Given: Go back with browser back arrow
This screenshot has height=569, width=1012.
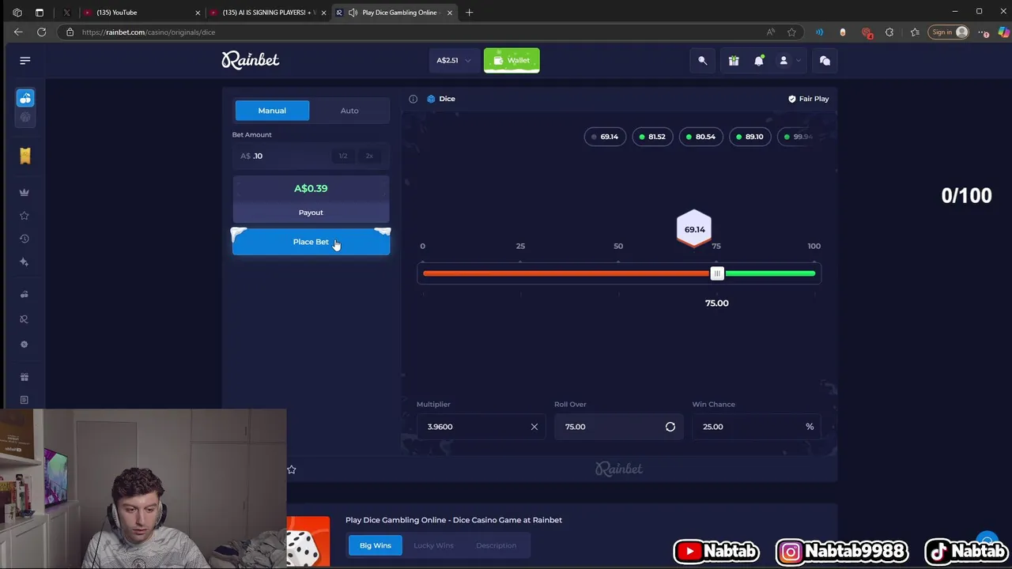Looking at the screenshot, I should coord(18,32).
